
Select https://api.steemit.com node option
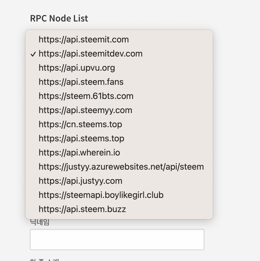point(84,40)
